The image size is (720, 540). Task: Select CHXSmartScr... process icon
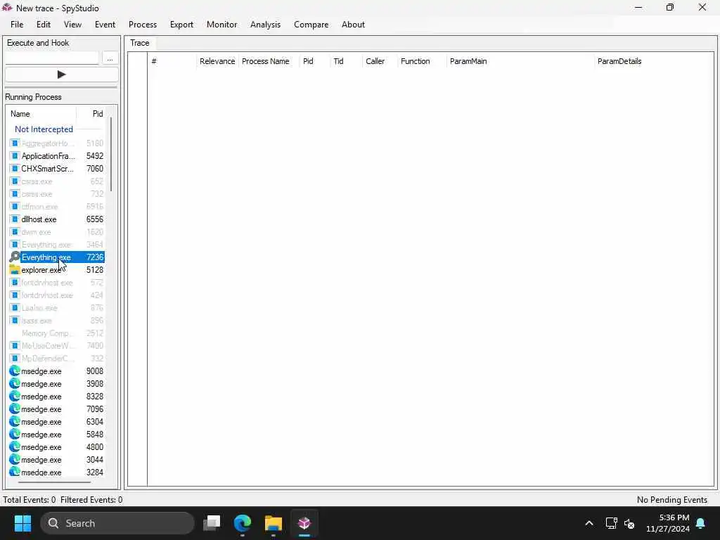(x=15, y=169)
